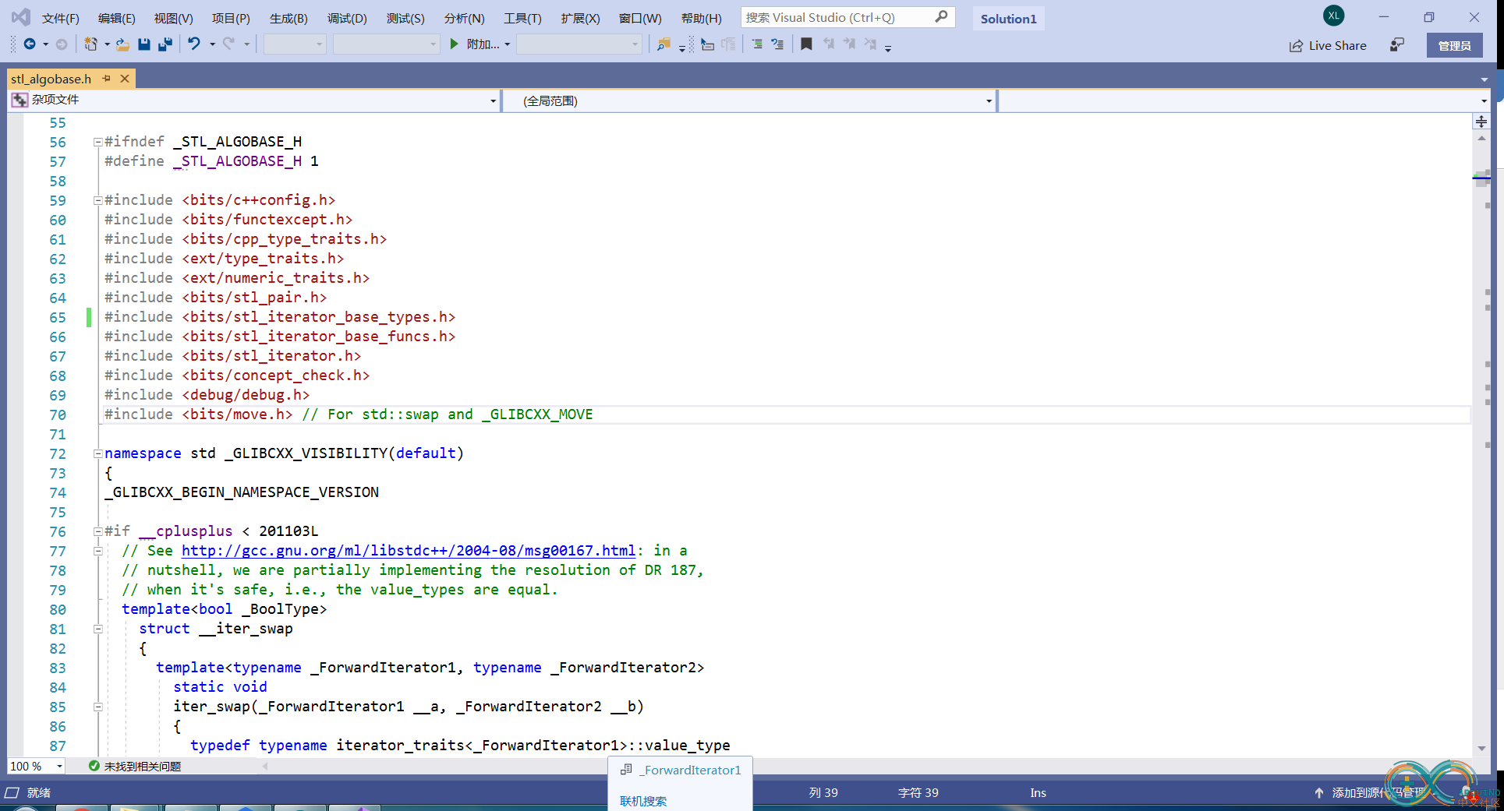Screen dimensions: 1504x811
Task: Collapse the comment block at line 77
Action: click(x=97, y=551)
